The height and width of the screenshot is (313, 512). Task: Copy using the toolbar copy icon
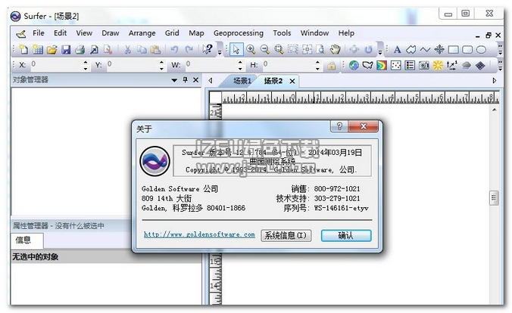(142, 50)
